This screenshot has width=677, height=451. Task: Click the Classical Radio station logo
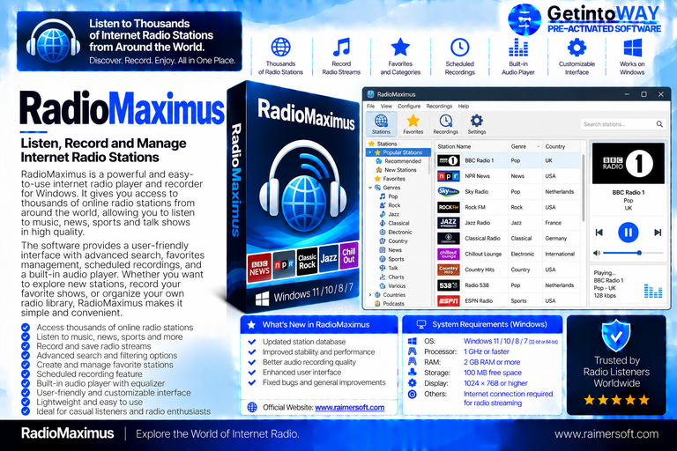click(448, 238)
